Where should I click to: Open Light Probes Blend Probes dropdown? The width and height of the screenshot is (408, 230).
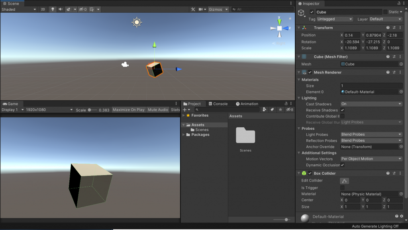coord(371,134)
